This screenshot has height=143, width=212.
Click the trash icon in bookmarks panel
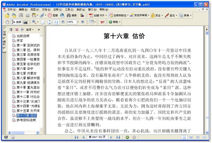pyautogui.click(x=11, y=30)
